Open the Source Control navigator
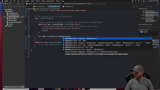 pyautogui.click(x=6, y=6)
